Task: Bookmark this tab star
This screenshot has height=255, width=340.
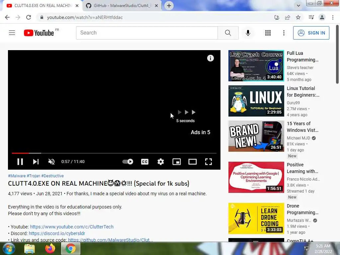Action: [298, 17]
